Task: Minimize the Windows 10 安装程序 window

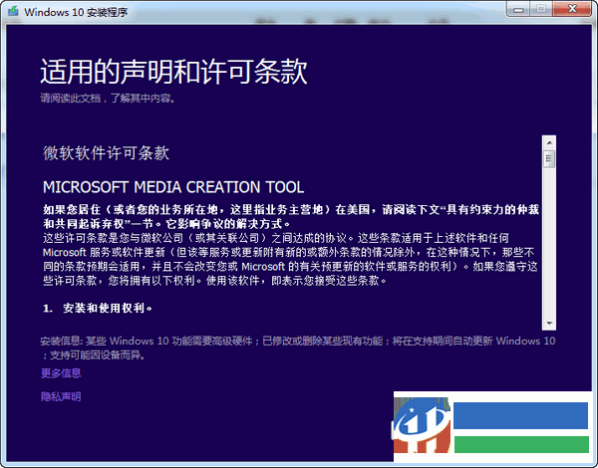Action: (518, 9)
